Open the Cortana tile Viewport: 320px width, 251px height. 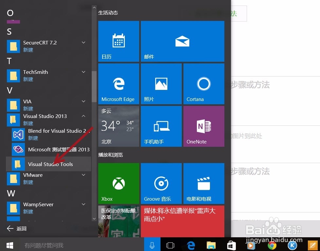(204, 84)
